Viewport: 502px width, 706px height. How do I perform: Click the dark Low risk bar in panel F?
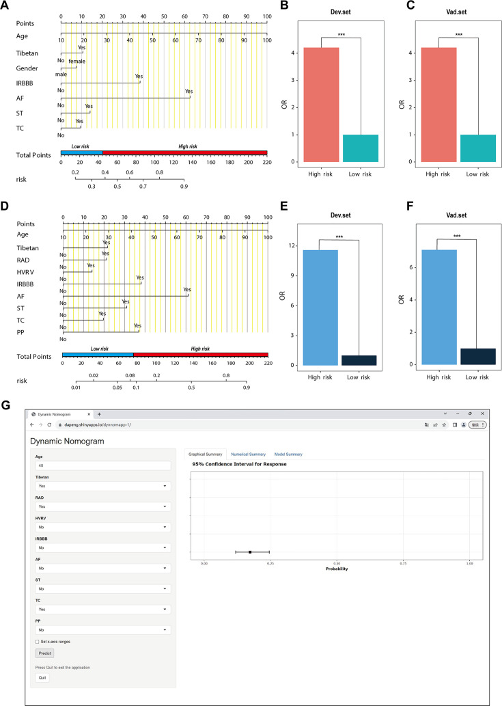478,357
